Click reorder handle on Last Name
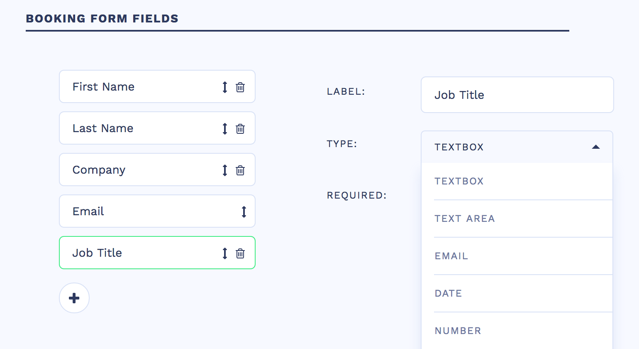Viewport: 639px width, 349px height. coord(225,129)
